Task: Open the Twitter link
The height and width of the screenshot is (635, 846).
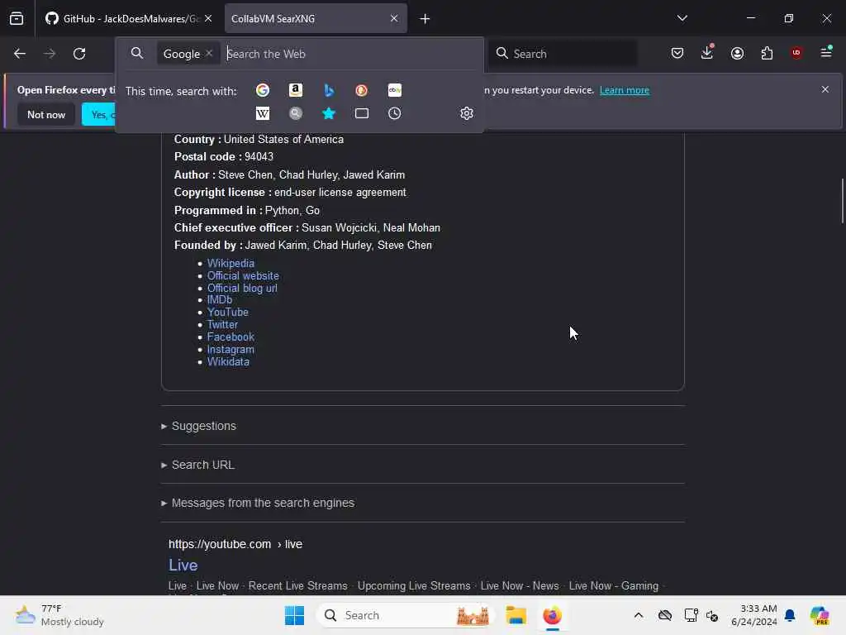Action: [x=222, y=324]
